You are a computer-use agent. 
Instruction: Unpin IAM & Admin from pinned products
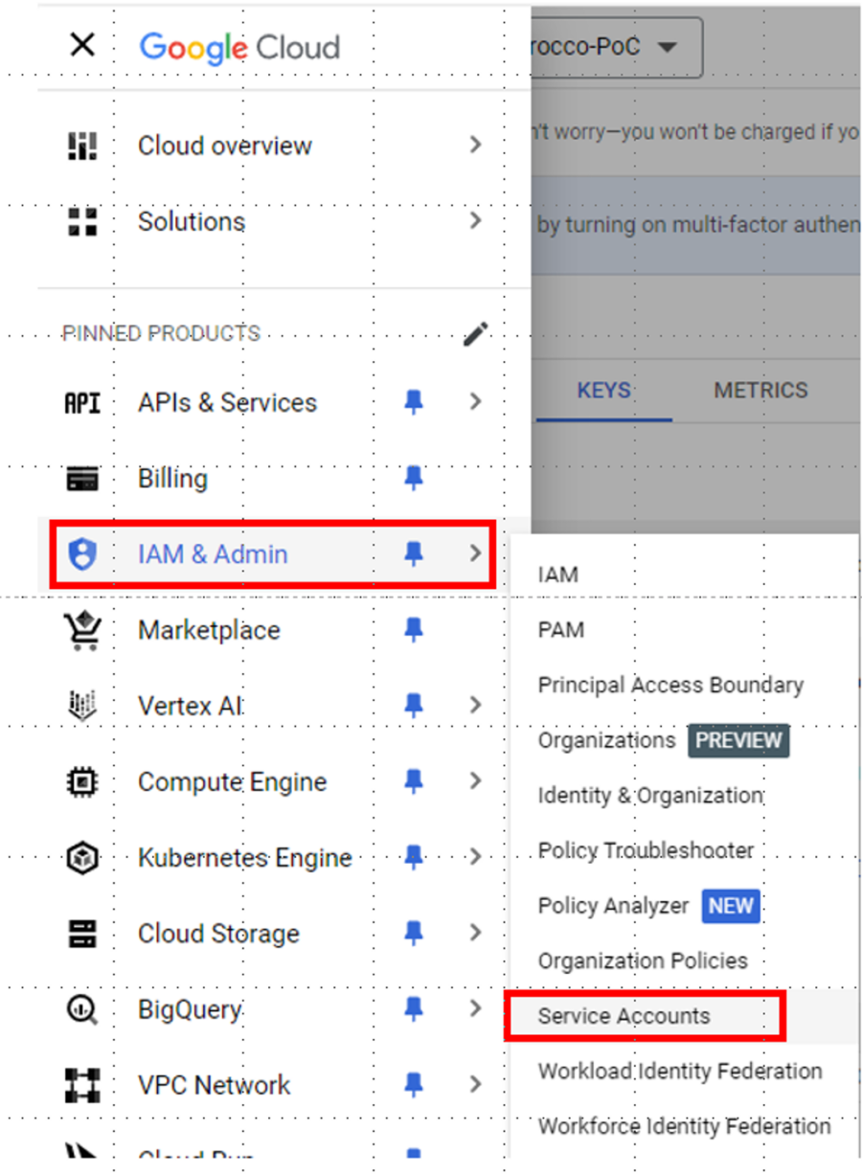click(414, 554)
